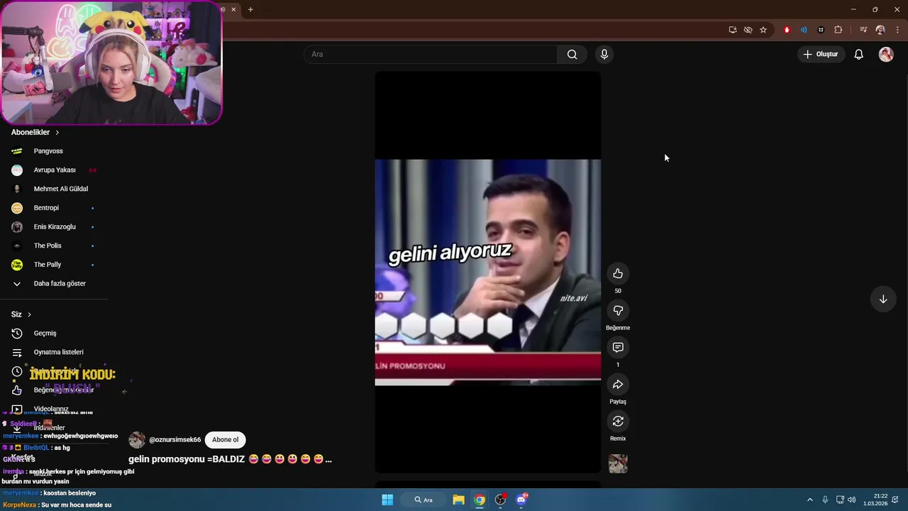Open the blue sound wave extension
Viewport: 908px width, 511px height.
804,30
